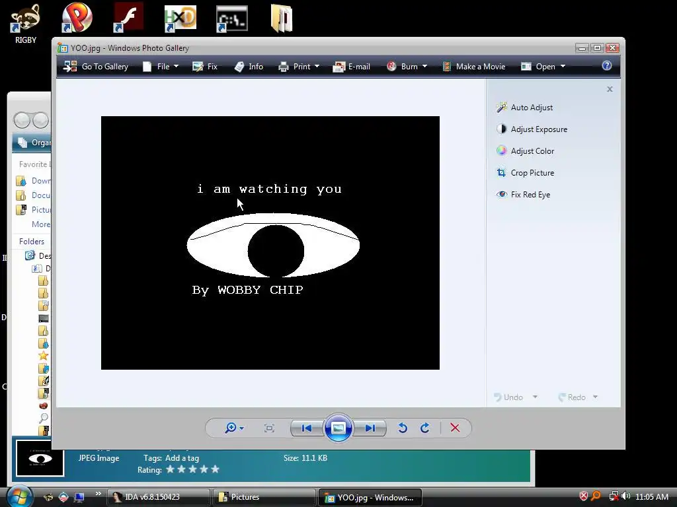Image resolution: width=677 pixels, height=507 pixels.
Task: Open Go To Gallery
Action: [x=95, y=67]
